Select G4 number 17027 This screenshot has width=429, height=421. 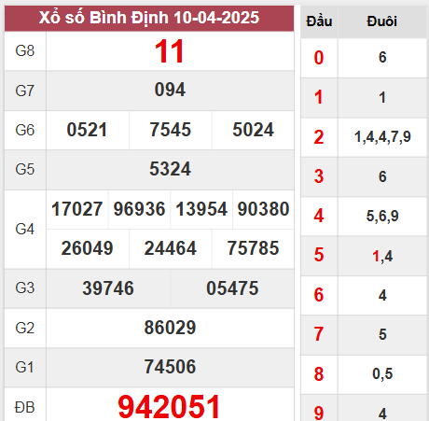77,209
